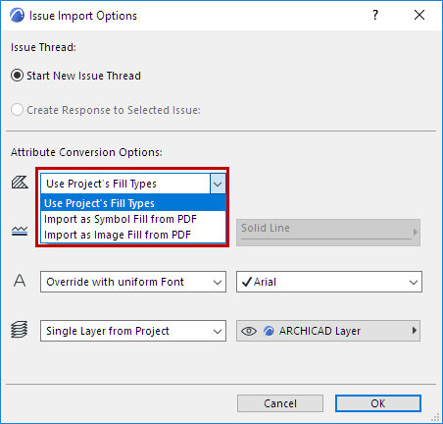Viewport: 443px width, 424px height.
Task: Click the fill types hatch icon
Action: [x=20, y=183]
